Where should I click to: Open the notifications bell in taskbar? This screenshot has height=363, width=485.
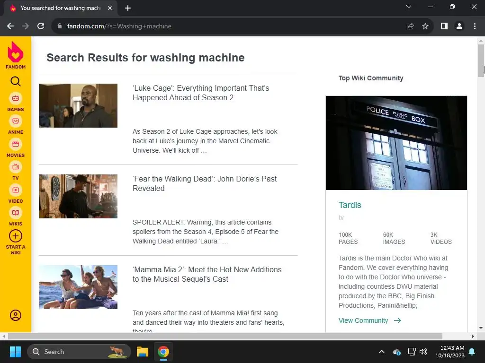472,352
